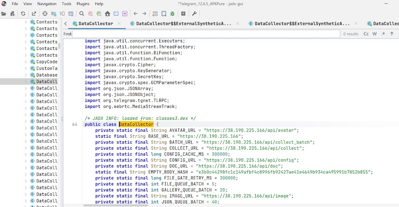The width and height of the screenshot is (399, 207).
Task: Toggle Whole Word (W) in find bar
Action: pos(374,34)
